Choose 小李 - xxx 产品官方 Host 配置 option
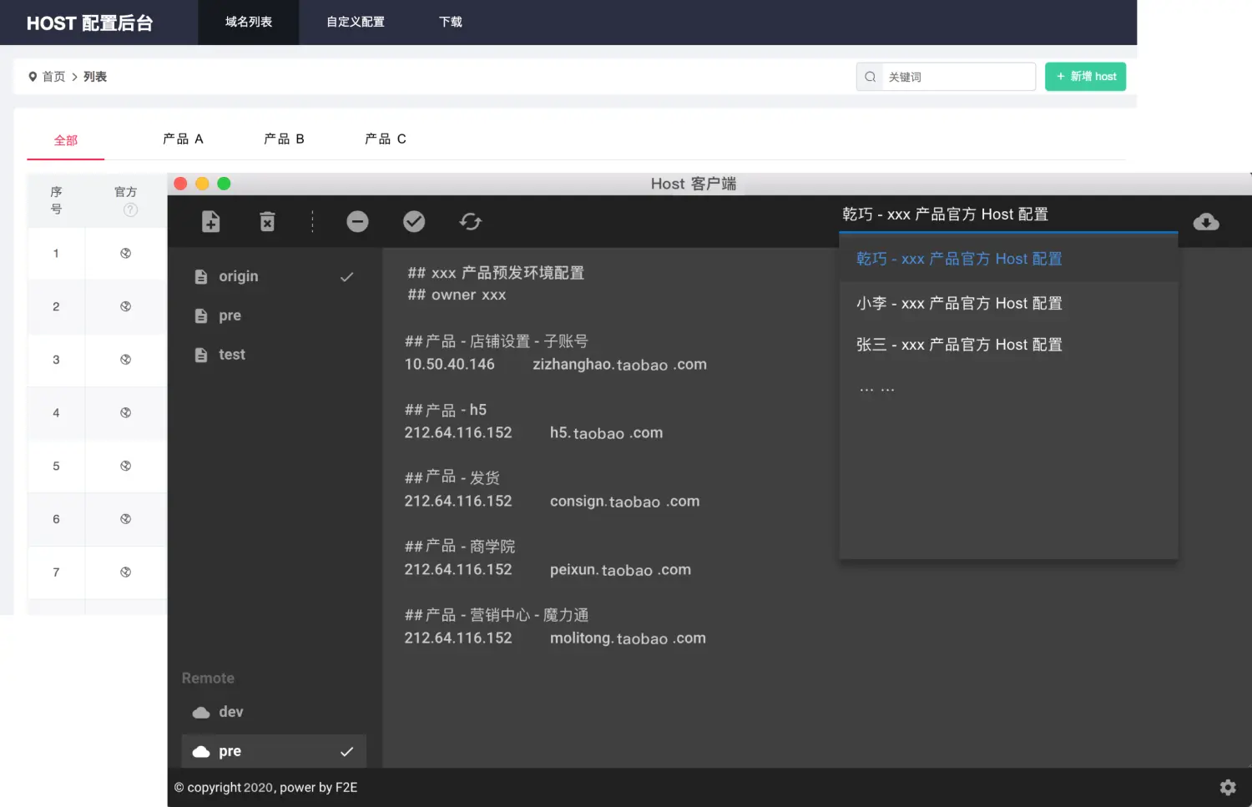 [1008, 303]
